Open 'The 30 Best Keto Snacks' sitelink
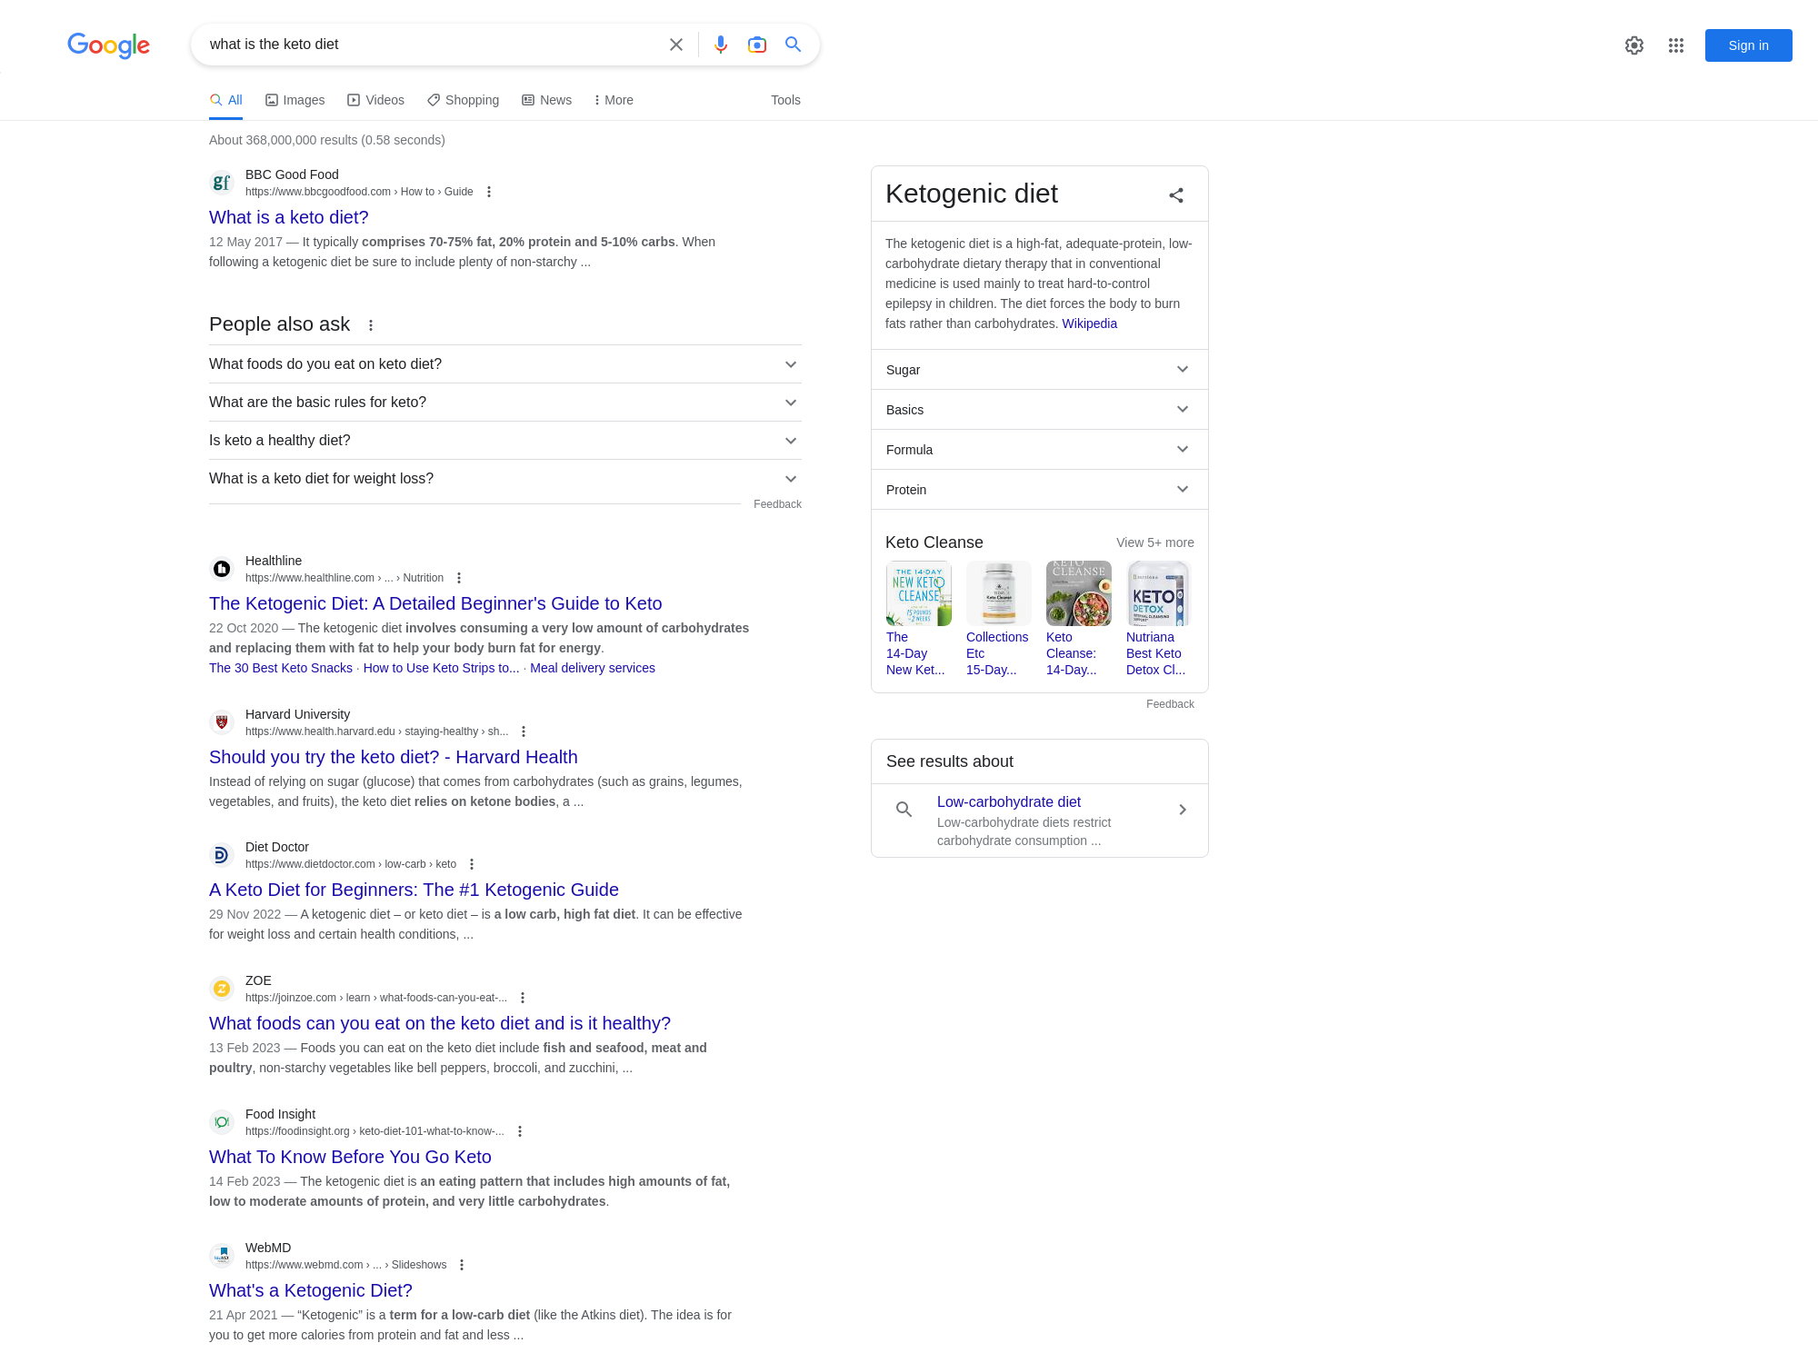The image size is (1818, 1363). [281, 668]
